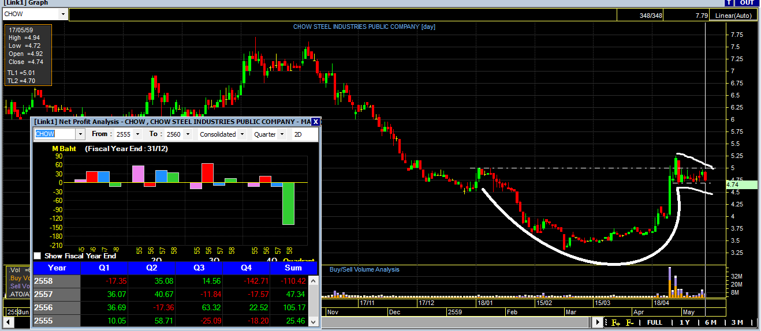This screenshot has height=331, width=761.
Task: Click the OUT button on Graph window
Action: click(747, 3)
